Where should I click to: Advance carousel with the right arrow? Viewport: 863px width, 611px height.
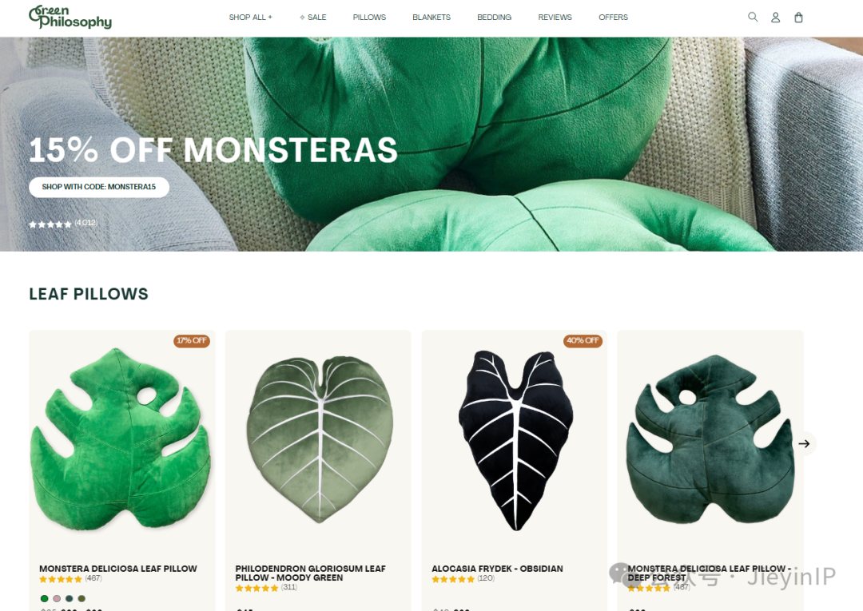(x=804, y=443)
